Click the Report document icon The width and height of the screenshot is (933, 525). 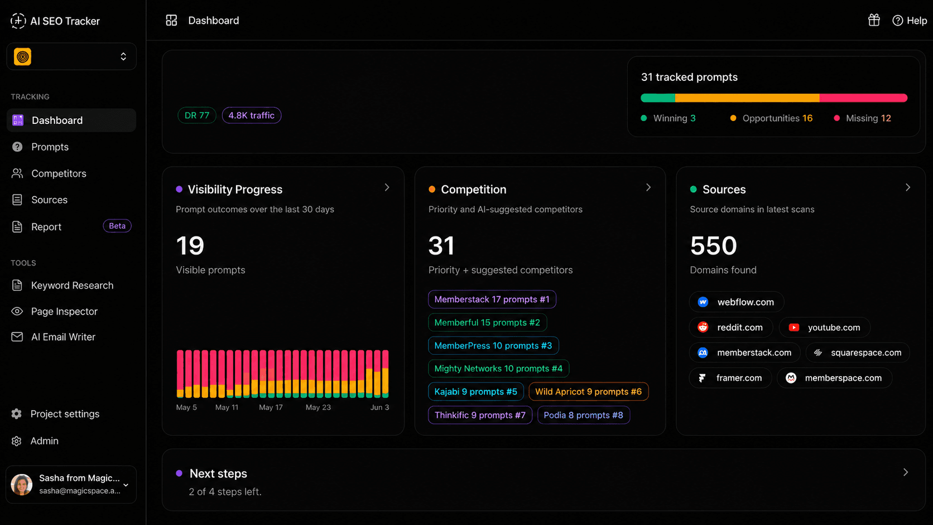[x=17, y=227]
